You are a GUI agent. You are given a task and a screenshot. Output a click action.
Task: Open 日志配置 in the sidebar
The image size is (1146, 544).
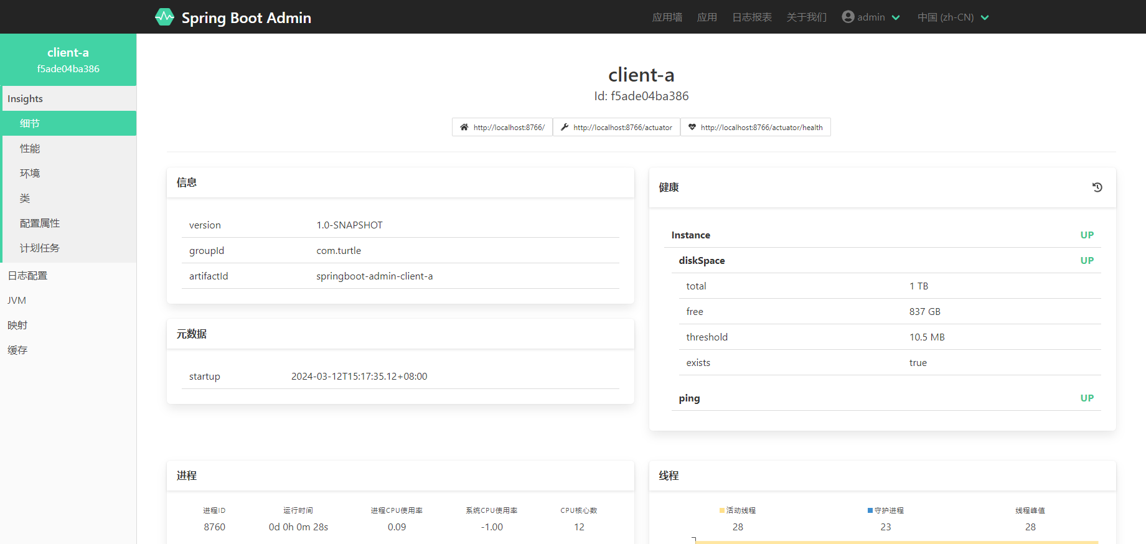(68, 275)
